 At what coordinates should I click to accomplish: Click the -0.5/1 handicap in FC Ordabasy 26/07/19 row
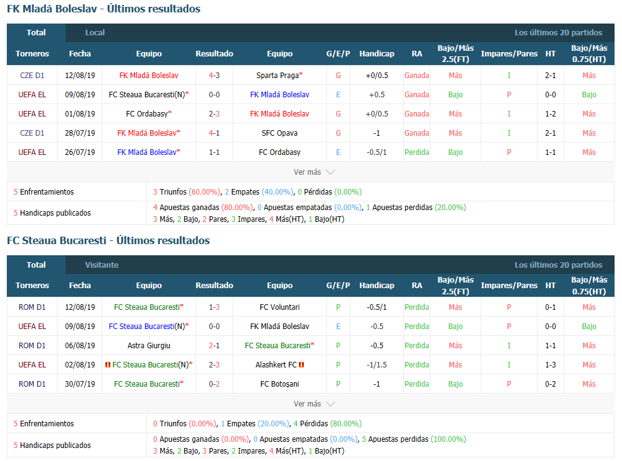(377, 152)
